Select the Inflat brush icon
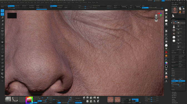Viewport: 187px width, 104px height. pyautogui.click(x=98, y=102)
